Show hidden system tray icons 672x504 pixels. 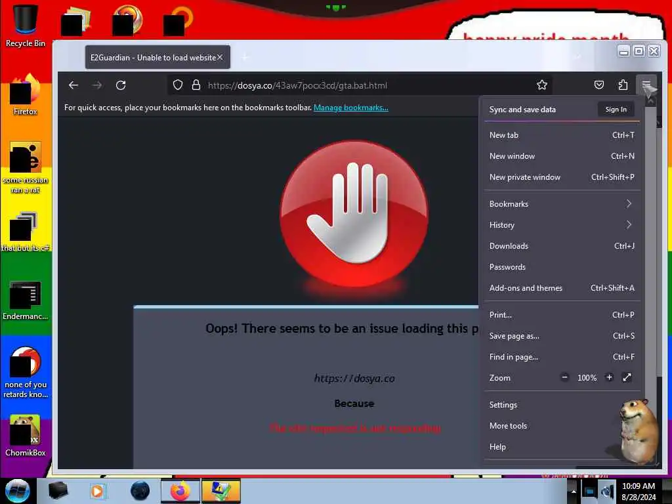click(x=574, y=491)
